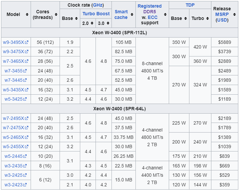Select the 225 W base TDP cell
Image resolution: width=240 pixels, height=191 pixels.
coord(179,123)
